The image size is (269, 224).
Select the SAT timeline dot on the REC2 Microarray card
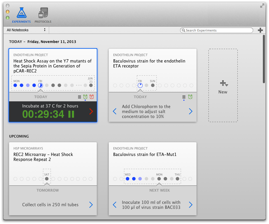47,179
